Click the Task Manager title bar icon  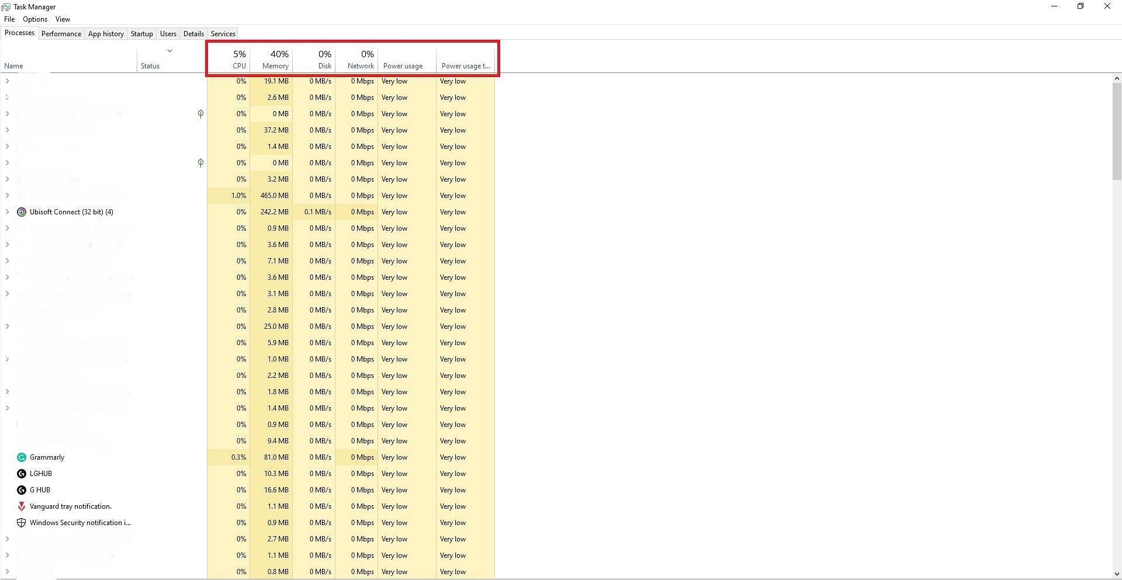6,7
